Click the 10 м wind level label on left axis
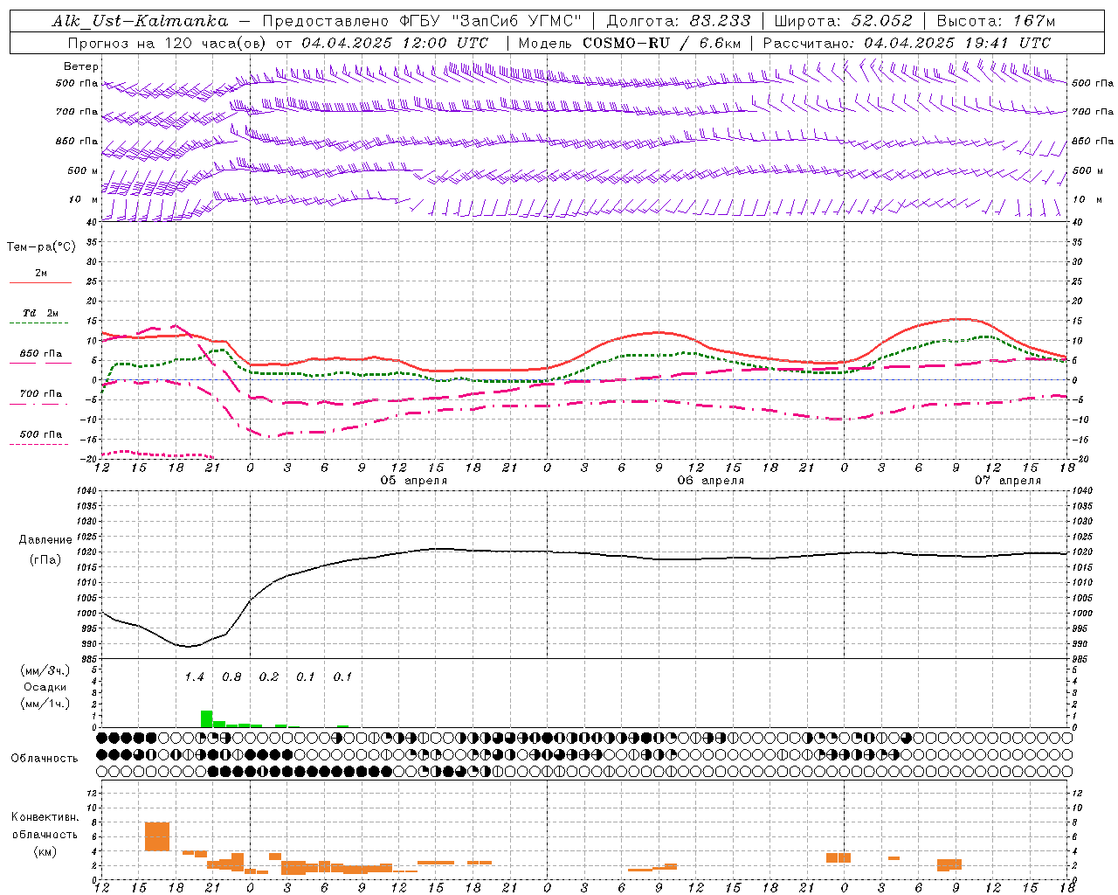The image size is (1118, 895). [83, 200]
